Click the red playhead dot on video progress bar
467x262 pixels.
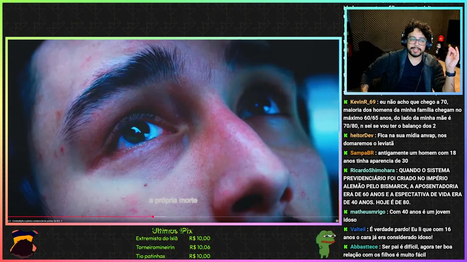pos(153,217)
